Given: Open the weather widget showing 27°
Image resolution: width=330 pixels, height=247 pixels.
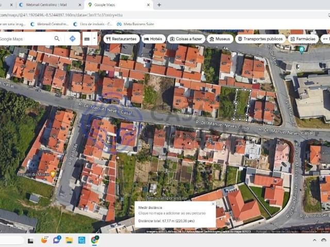Looking at the screenshot, I should click(44, 240).
